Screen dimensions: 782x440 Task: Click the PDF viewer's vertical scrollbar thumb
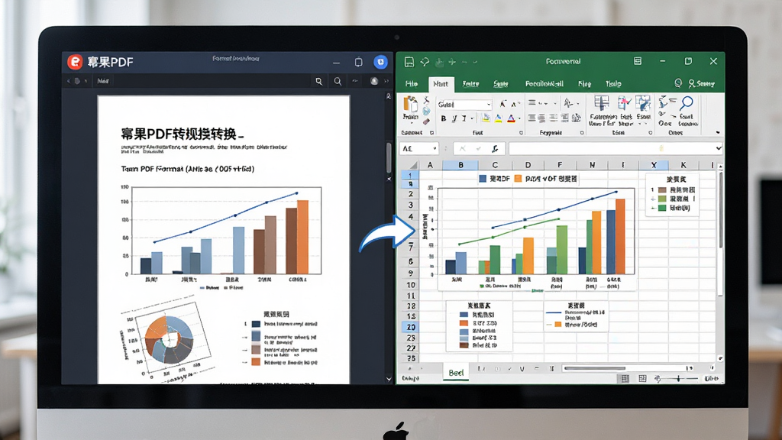(x=389, y=157)
